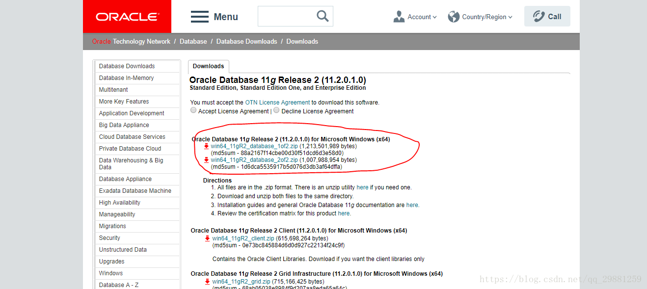
Task: Download win64_11gR2_database_2of2.zip link
Action: (254, 160)
